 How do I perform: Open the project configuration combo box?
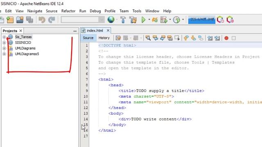(x=83, y=20)
